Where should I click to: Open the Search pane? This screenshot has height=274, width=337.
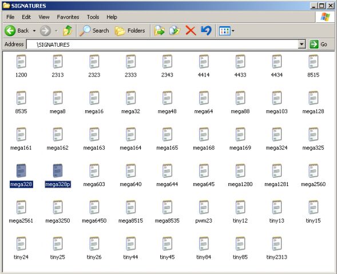[94, 31]
